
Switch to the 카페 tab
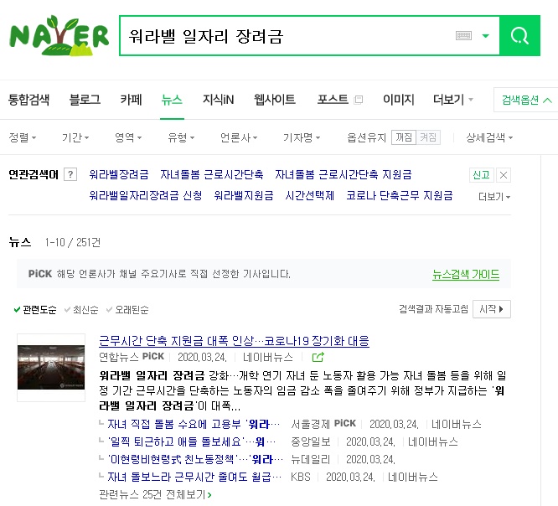(x=132, y=100)
